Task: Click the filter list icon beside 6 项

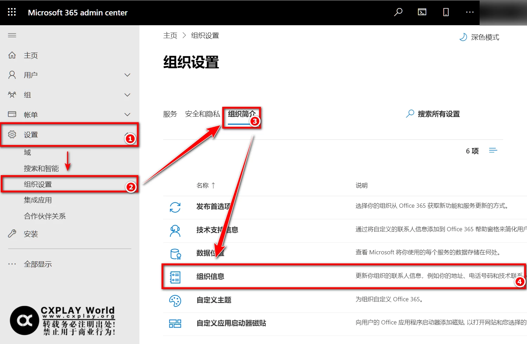Action: [x=493, y=150]
